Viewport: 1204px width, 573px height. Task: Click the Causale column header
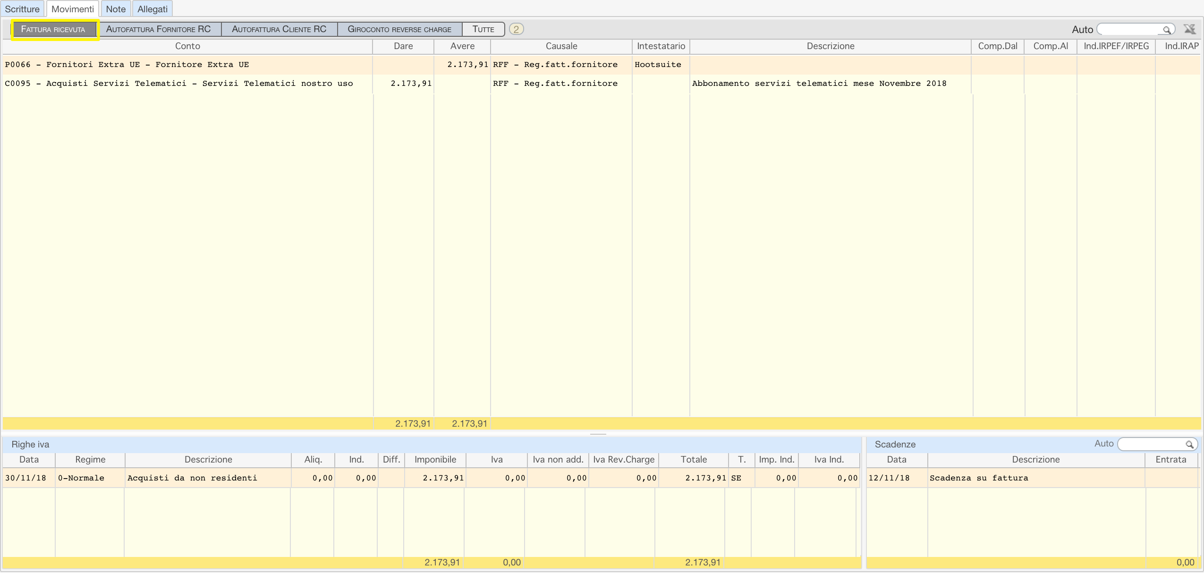click(561, 46)
